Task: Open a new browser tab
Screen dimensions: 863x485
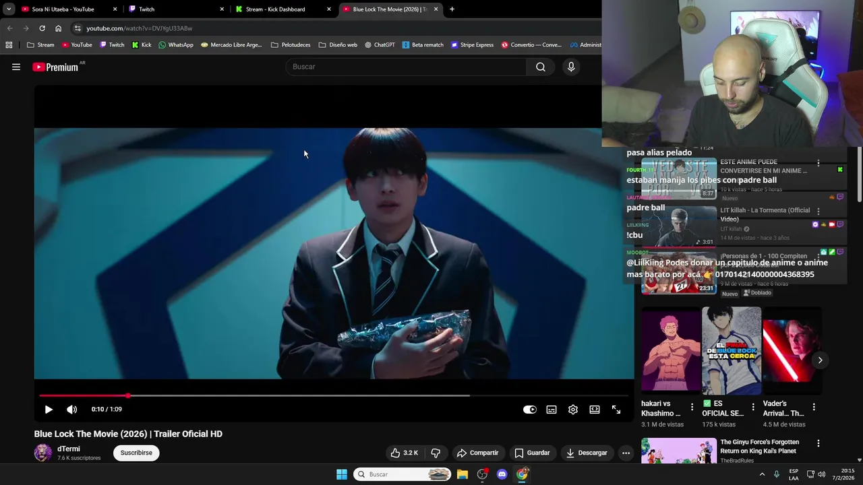Action: (452, 9)
